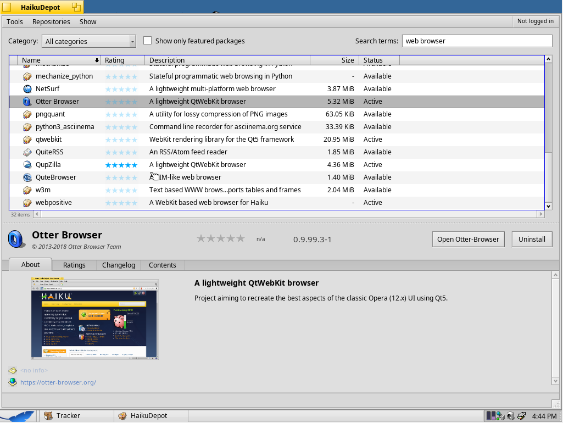563x423 pixels.
Task: Click the package list scroll down arrow
Action: coord(548,207)
